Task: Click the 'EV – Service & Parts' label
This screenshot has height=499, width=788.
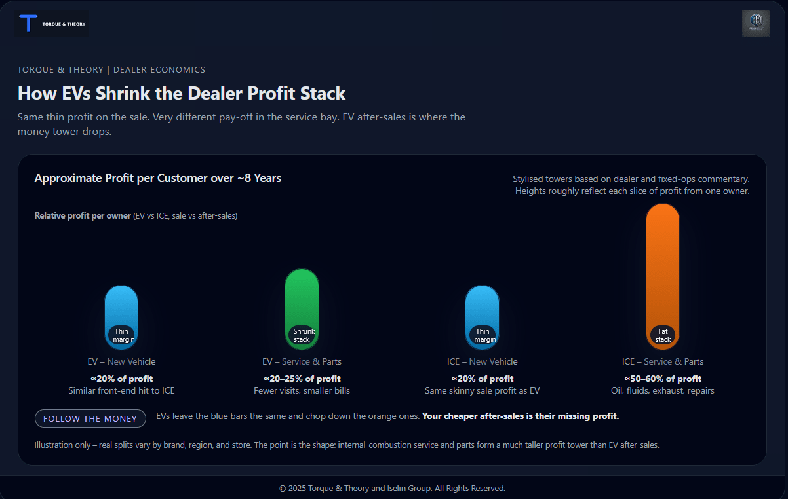Action: (x=302, y=361)
